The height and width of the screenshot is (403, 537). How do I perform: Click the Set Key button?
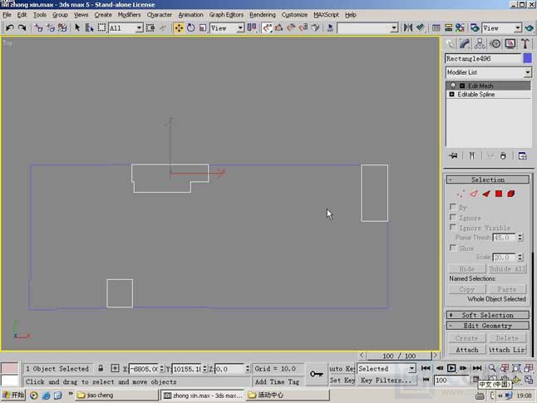click(x=342, y=380)
